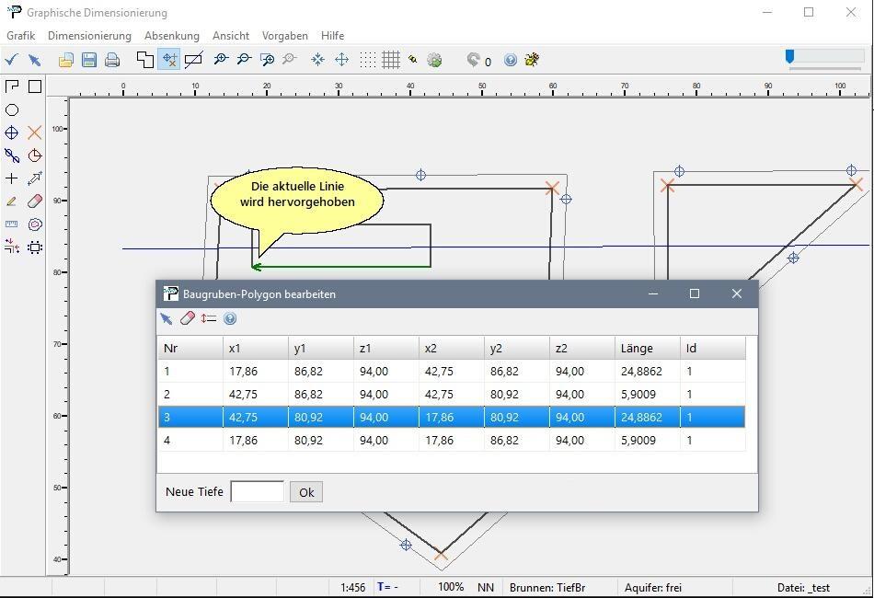Expand the Dimensionierung menu
The width and height of the screenshot is (874, 598).
pos(89,36)
